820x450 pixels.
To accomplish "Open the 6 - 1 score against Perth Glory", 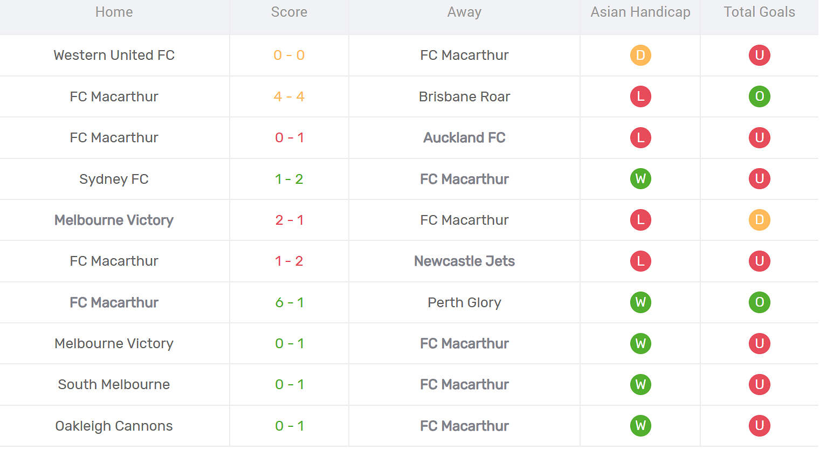I will (290, 302).
